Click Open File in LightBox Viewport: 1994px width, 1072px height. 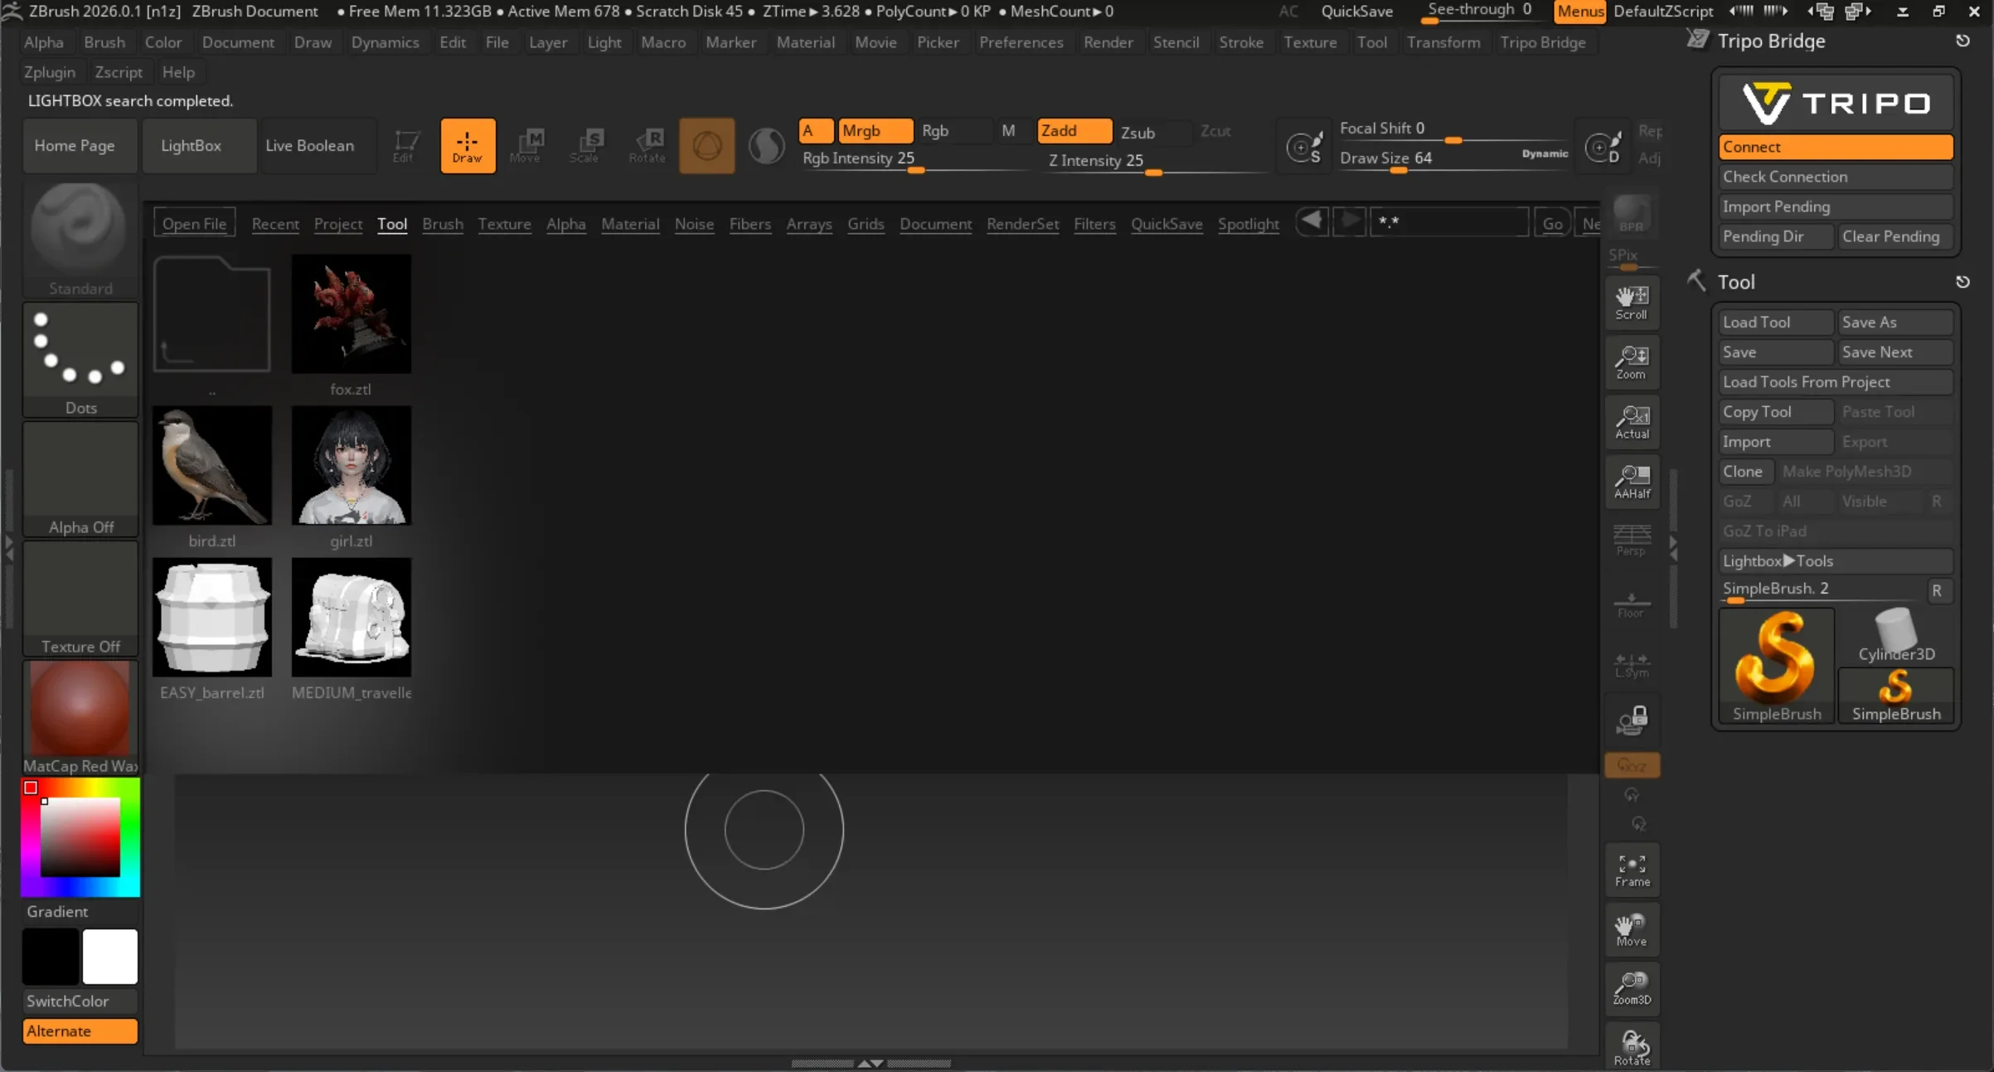point(194,223)
